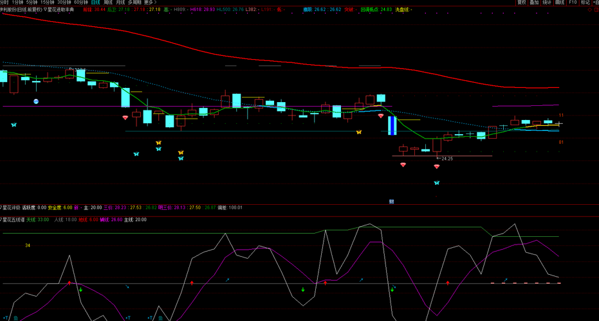Click the yellow 34 label in lower panel
This screenshot has width=599, height=321.
[x=28, y=245]
